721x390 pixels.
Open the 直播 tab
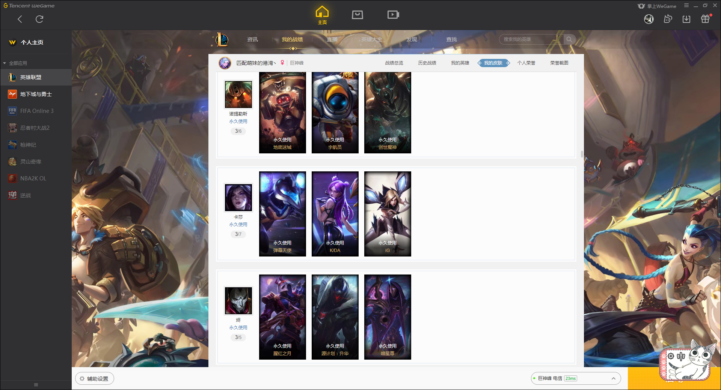click(332, 39)
